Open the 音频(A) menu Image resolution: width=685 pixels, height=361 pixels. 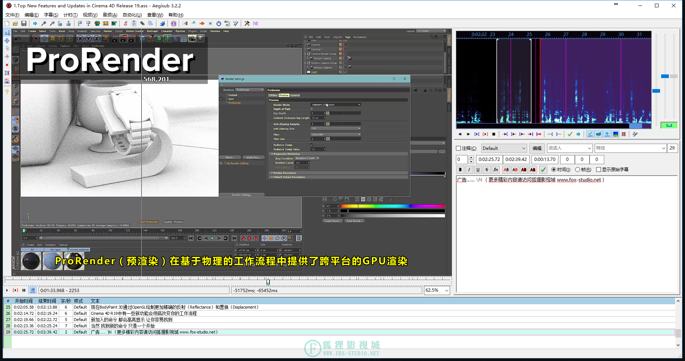(110, 15)
